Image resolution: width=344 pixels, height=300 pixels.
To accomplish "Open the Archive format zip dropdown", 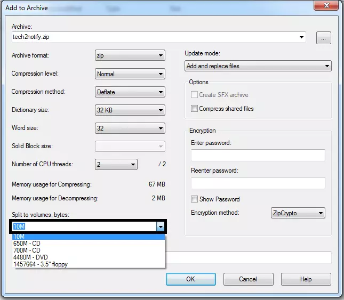I will tap(130, 55).
